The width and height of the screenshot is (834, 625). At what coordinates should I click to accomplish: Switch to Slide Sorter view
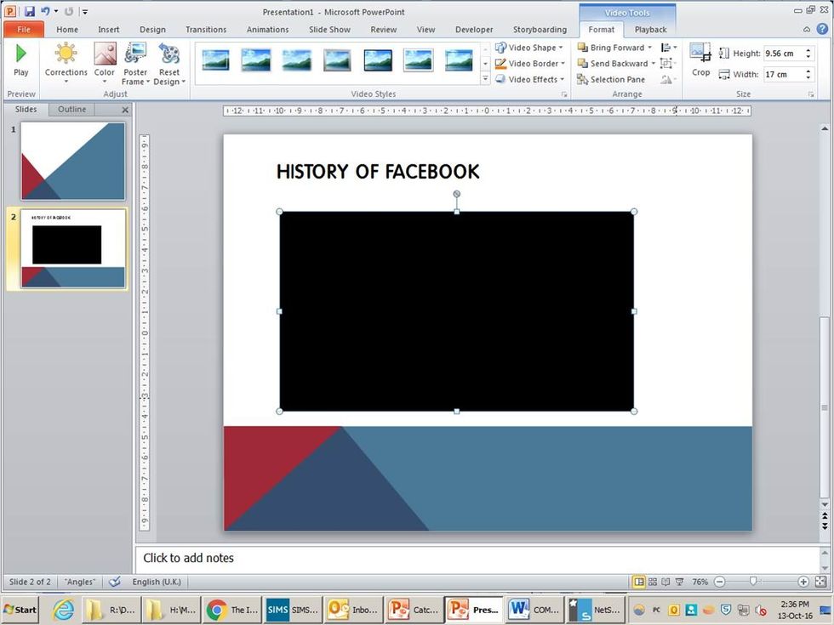[653, 582]
